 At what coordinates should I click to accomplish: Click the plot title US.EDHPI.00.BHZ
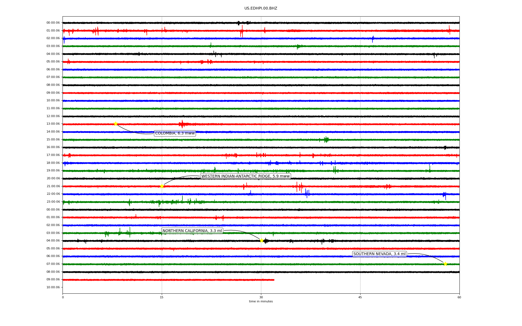click(261, 8)
